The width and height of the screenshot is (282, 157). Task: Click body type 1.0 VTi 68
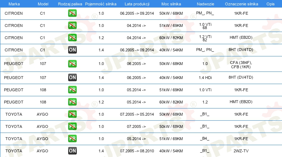205,26
